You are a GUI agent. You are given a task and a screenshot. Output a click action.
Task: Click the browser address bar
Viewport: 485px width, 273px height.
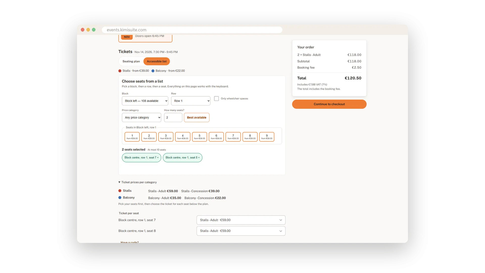pyautogui.click(x=192, y=30)
